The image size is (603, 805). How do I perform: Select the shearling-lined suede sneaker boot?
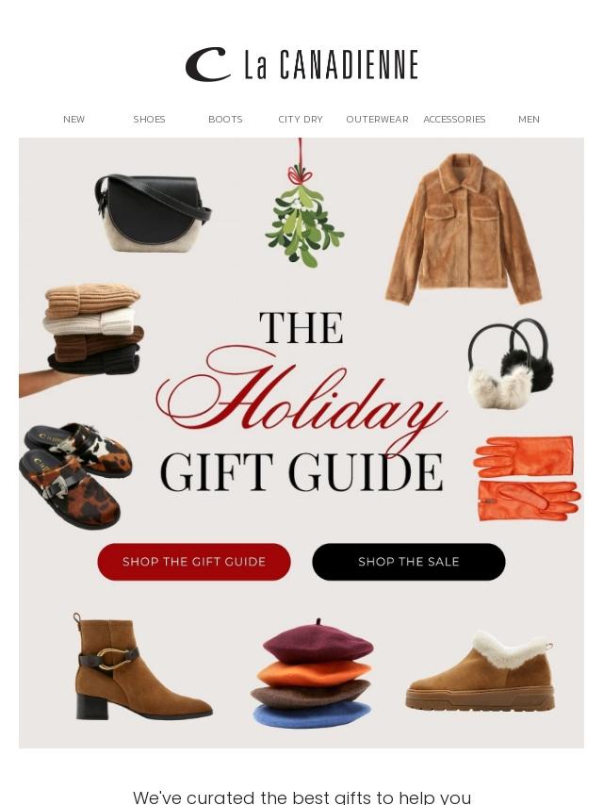[481, 670]
